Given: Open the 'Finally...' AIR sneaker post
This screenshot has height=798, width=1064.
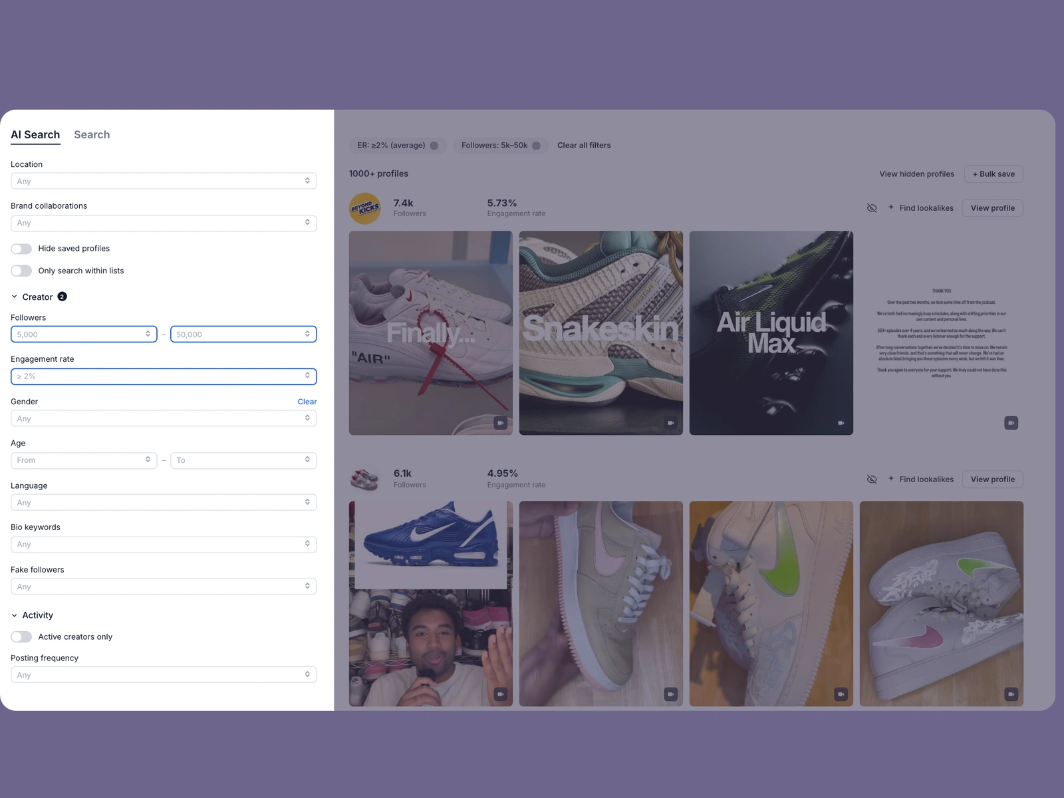Looking at the screenshot, I should pos(431,332).
